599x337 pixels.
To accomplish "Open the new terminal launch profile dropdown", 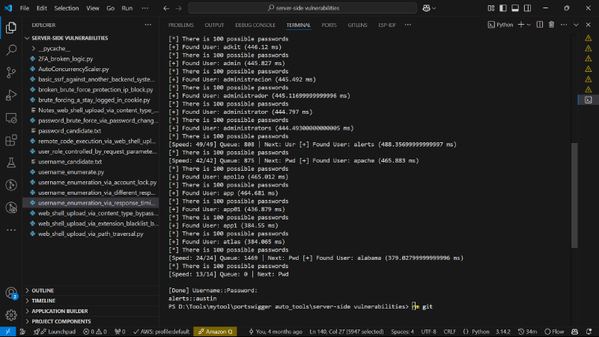I will pos(529,25).
